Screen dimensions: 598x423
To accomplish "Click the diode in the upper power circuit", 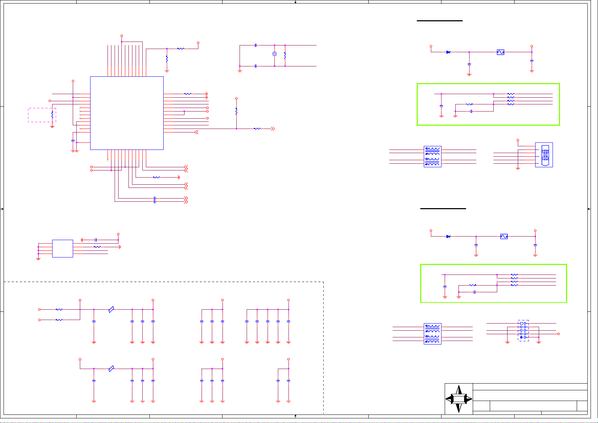I will coord(448,52).
